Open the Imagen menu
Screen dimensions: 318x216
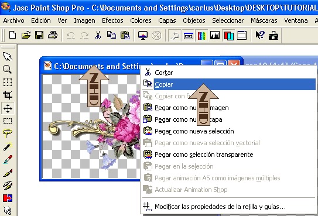coord(84,20)
